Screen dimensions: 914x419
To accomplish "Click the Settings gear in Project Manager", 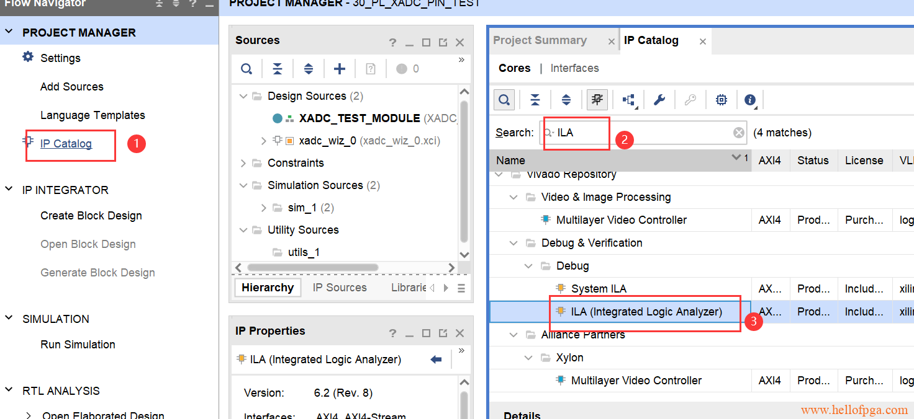I will [x=29, y=58].
